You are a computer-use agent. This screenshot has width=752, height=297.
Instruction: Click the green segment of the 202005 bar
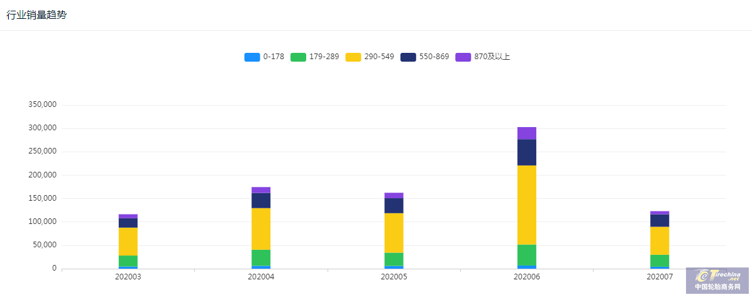point(394,259)
